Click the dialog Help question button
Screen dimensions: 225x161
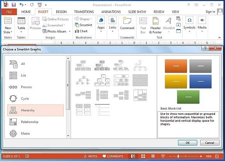pos(205,48)
